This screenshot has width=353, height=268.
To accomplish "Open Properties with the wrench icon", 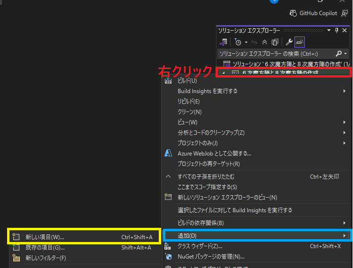I will [x=289, y=42].
